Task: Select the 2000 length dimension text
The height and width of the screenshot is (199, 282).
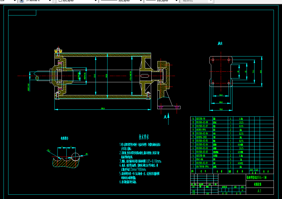Action: click(103, 108)
